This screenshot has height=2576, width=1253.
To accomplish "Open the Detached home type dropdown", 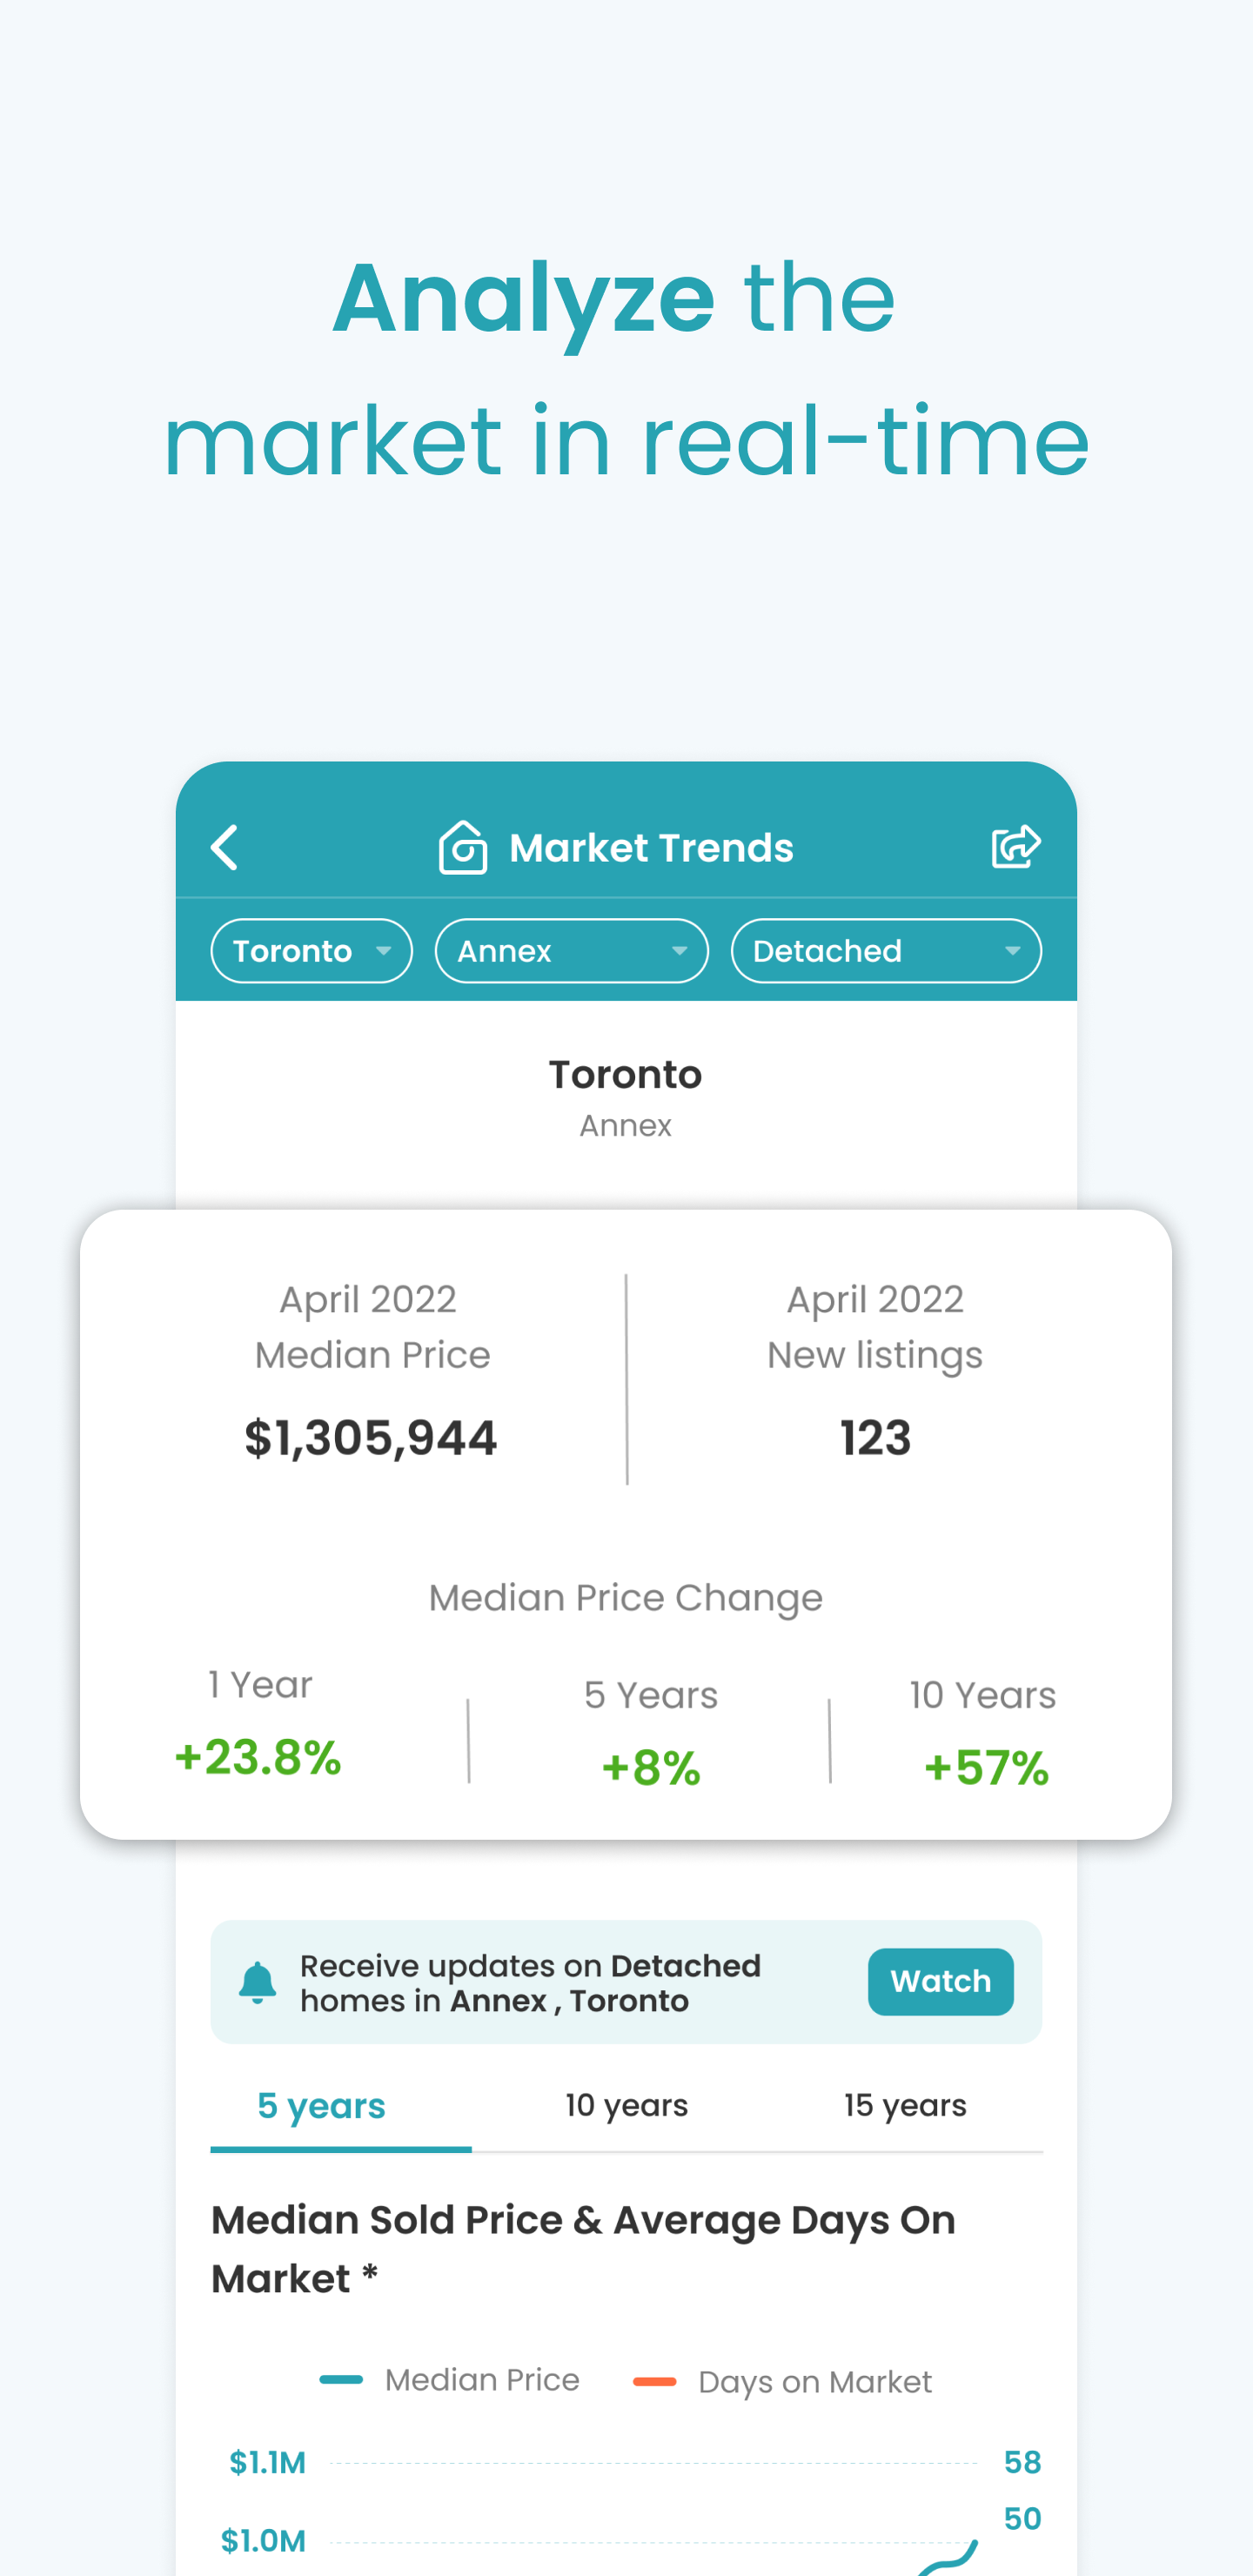I will pyautogui.click(x=886, y=951).
